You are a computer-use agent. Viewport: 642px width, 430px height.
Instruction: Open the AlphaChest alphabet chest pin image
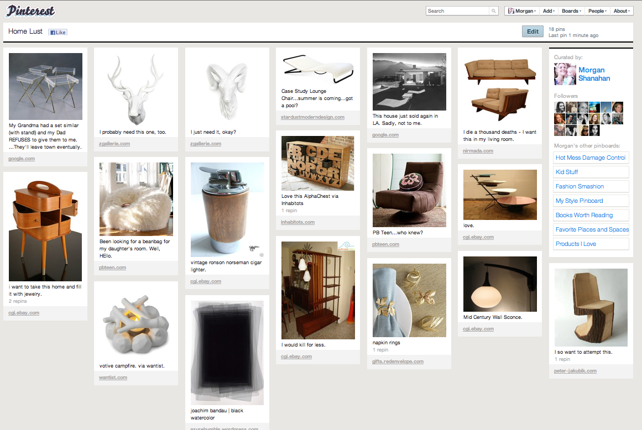click(x=318, y=164)
